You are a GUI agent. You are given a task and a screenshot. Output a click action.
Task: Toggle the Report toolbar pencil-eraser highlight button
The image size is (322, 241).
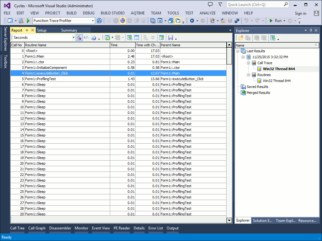(79, 38)
